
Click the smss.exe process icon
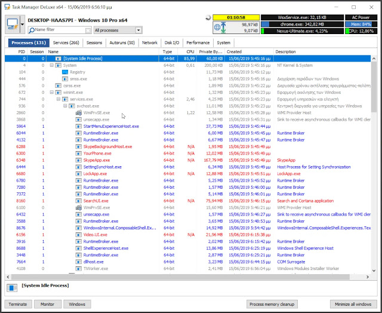(65, 79)
